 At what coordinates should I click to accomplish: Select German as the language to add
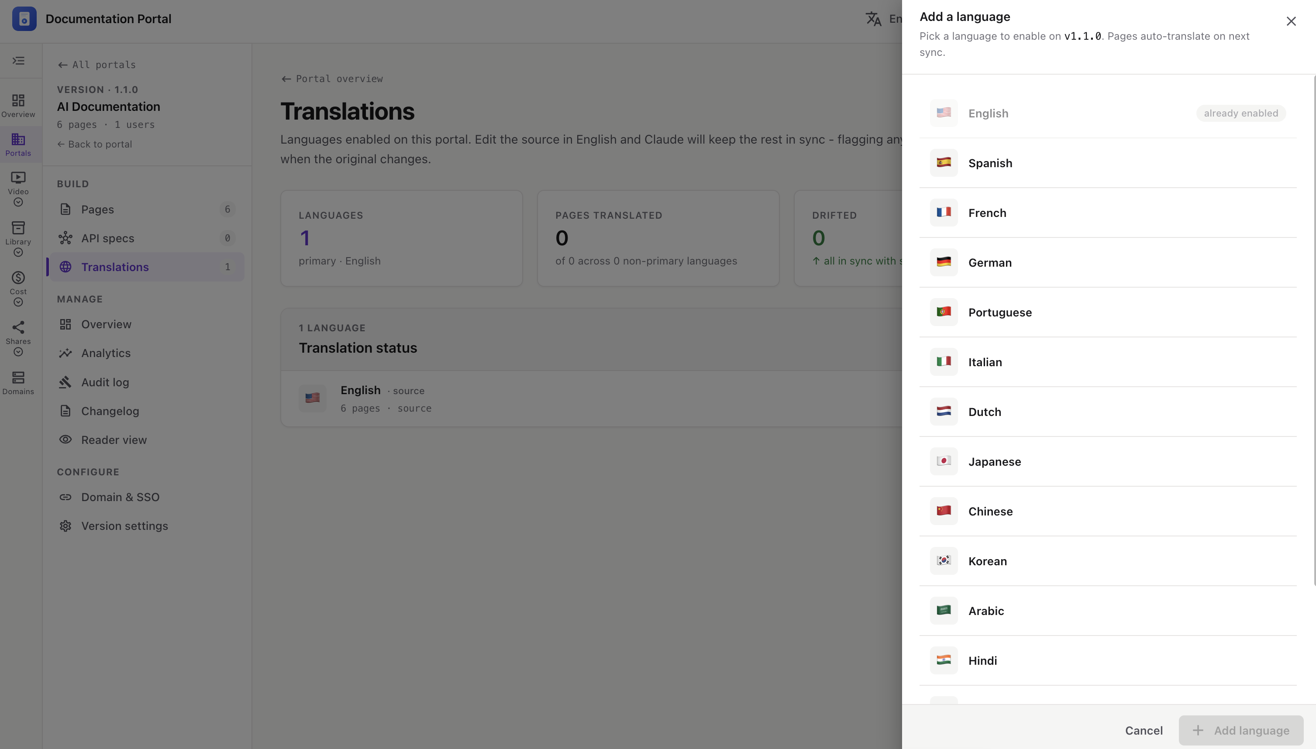tap(1108, 262)
